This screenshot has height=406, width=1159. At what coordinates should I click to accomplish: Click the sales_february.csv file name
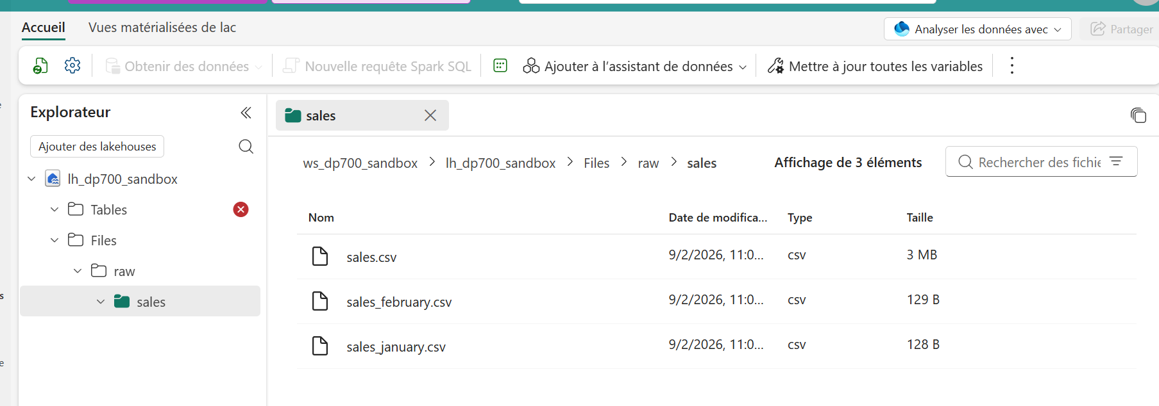pyautogui.click(x=399, y=302)
